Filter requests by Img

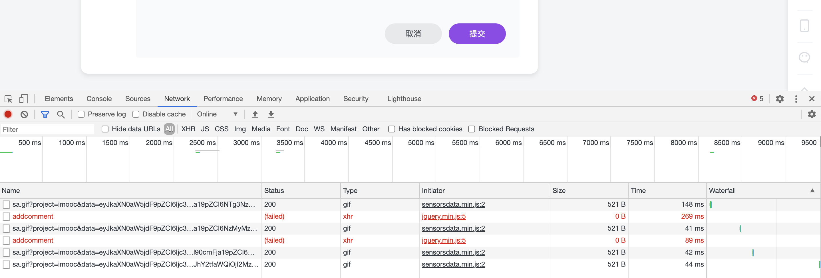click(240, 129)
